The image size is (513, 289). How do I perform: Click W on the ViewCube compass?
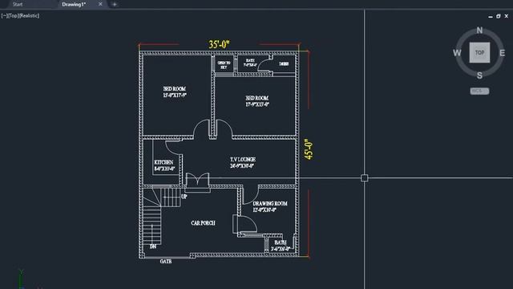click(x=457, y=53)
